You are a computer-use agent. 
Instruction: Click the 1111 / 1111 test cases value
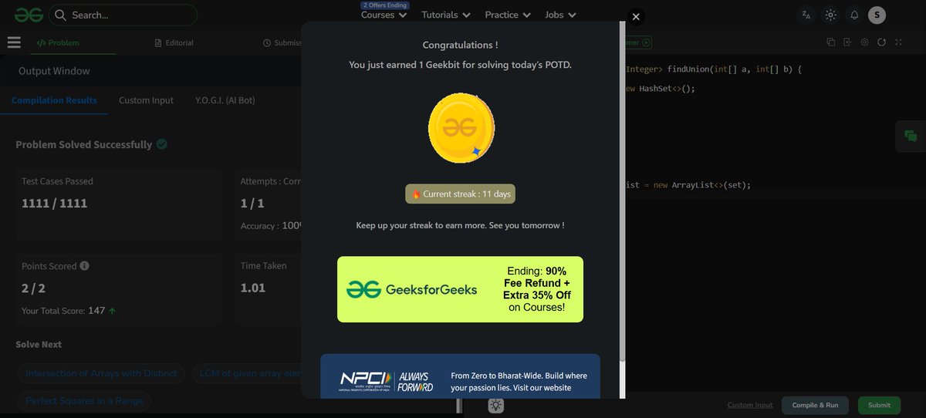pyautogui.click(x=55, y=204)
